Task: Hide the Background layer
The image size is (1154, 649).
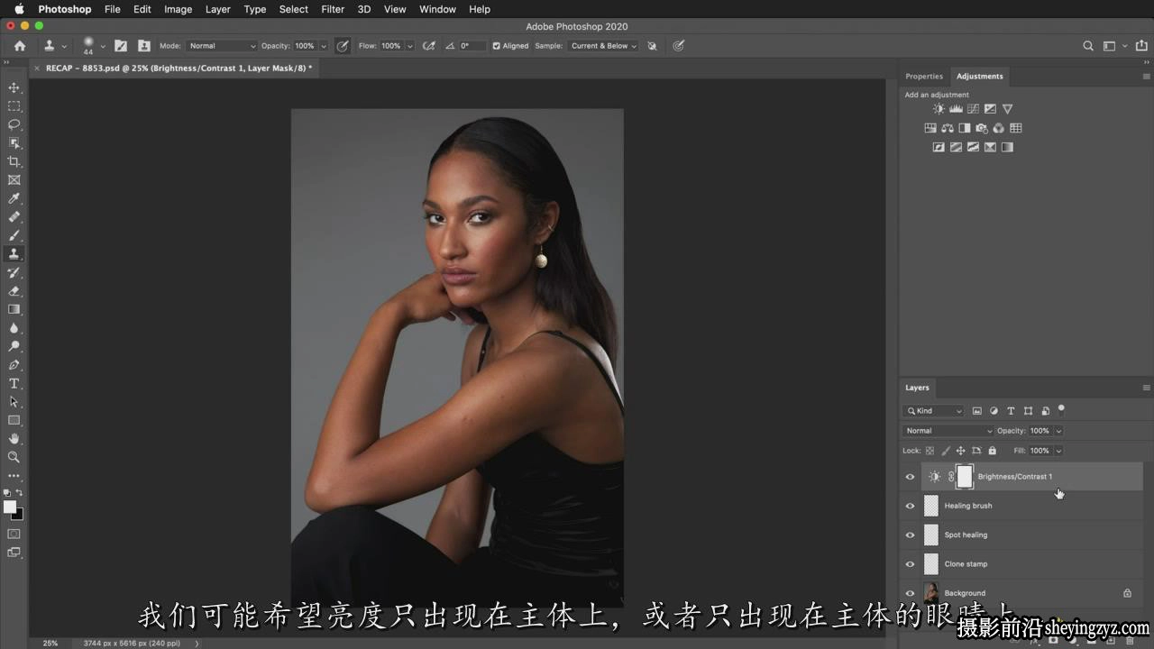Action: (x=910, y=593)
